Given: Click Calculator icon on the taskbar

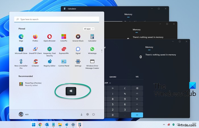Looking at the screenshot, I should [x=80, y=125].
